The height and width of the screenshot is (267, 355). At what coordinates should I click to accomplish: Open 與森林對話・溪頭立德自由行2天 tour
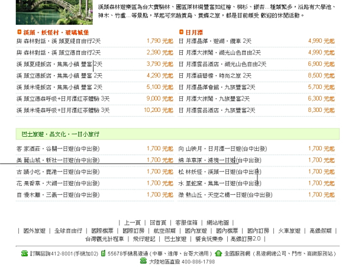pos(59,53)
